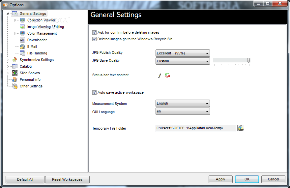
Task: Click the Personal Info user icon
Action: tap(15, 79)
